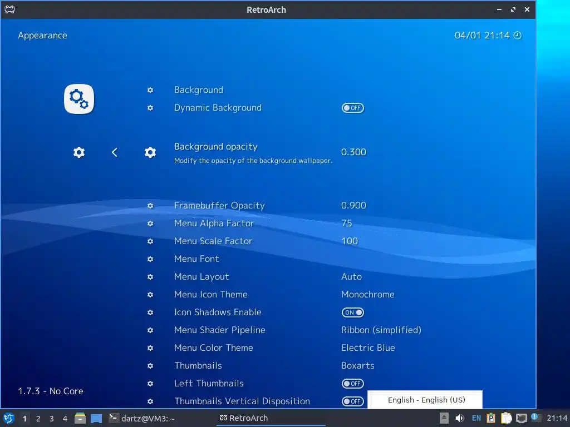Select the Menu Font entry
570x427 pixels.
tap(196, 259)
